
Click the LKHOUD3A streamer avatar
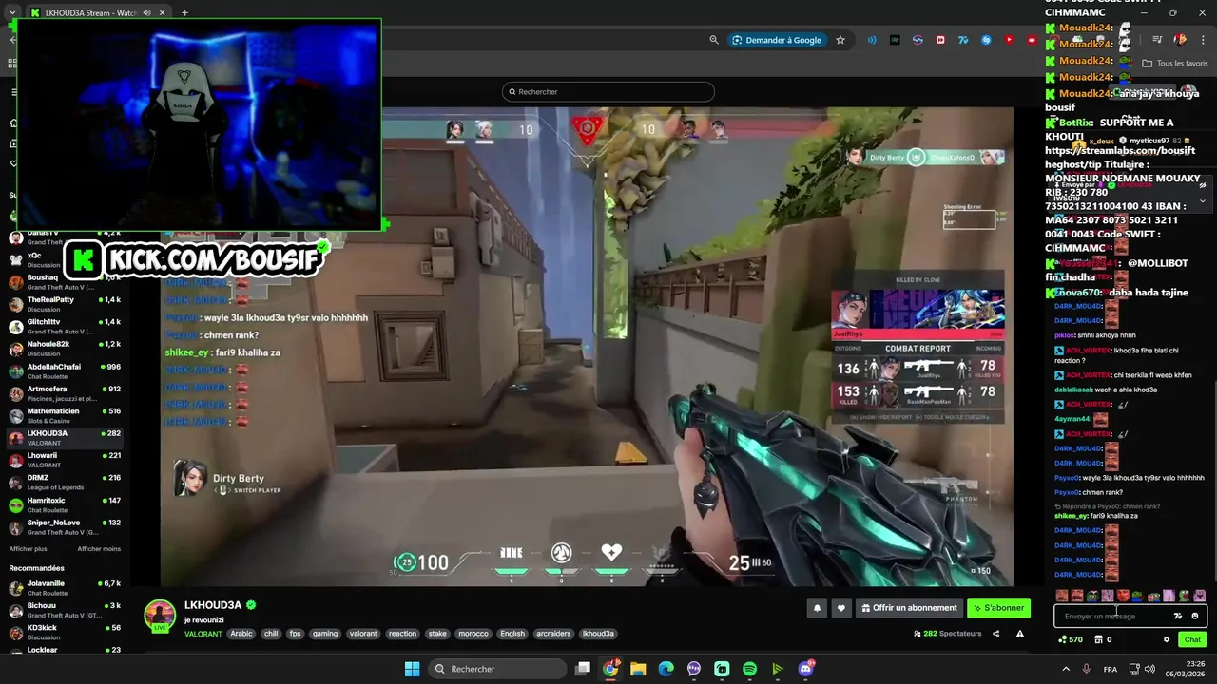click(x=160, y=615)
